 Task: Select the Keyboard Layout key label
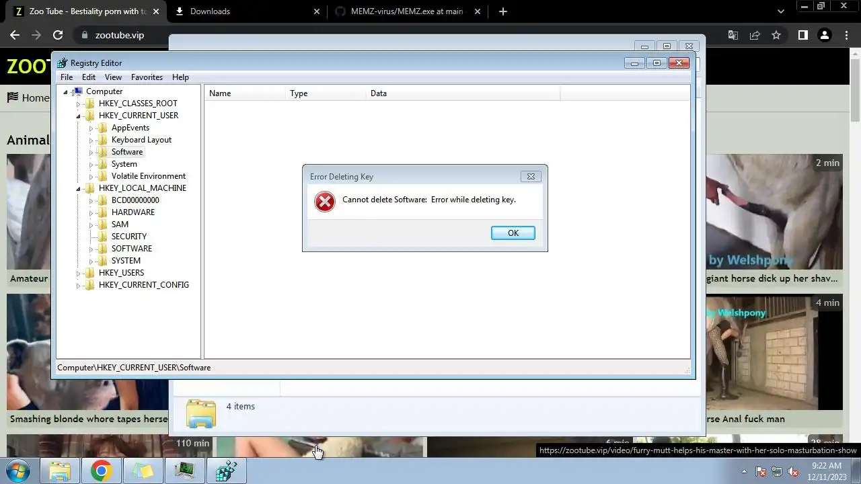tap(141, 140)
